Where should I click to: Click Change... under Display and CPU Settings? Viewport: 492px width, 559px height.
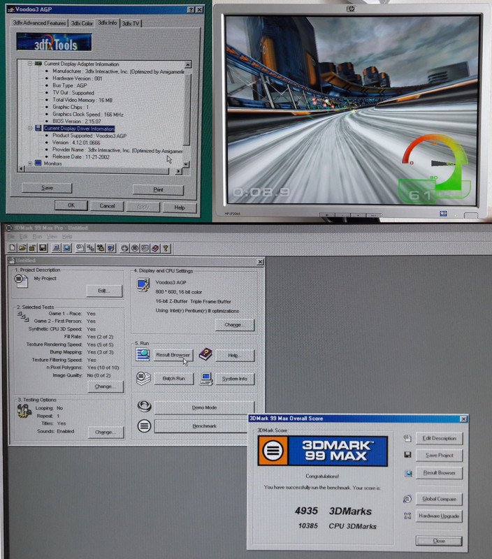235,325
